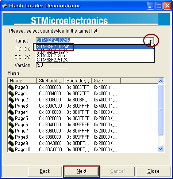
Task: Click the Page9 chip icon
Action: 11,143
